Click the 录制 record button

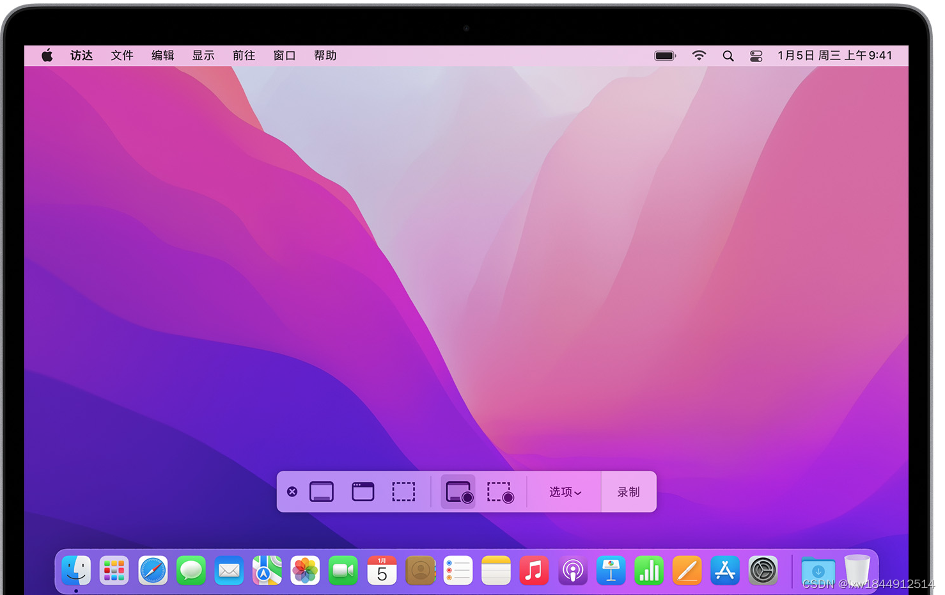coord(629,492)
